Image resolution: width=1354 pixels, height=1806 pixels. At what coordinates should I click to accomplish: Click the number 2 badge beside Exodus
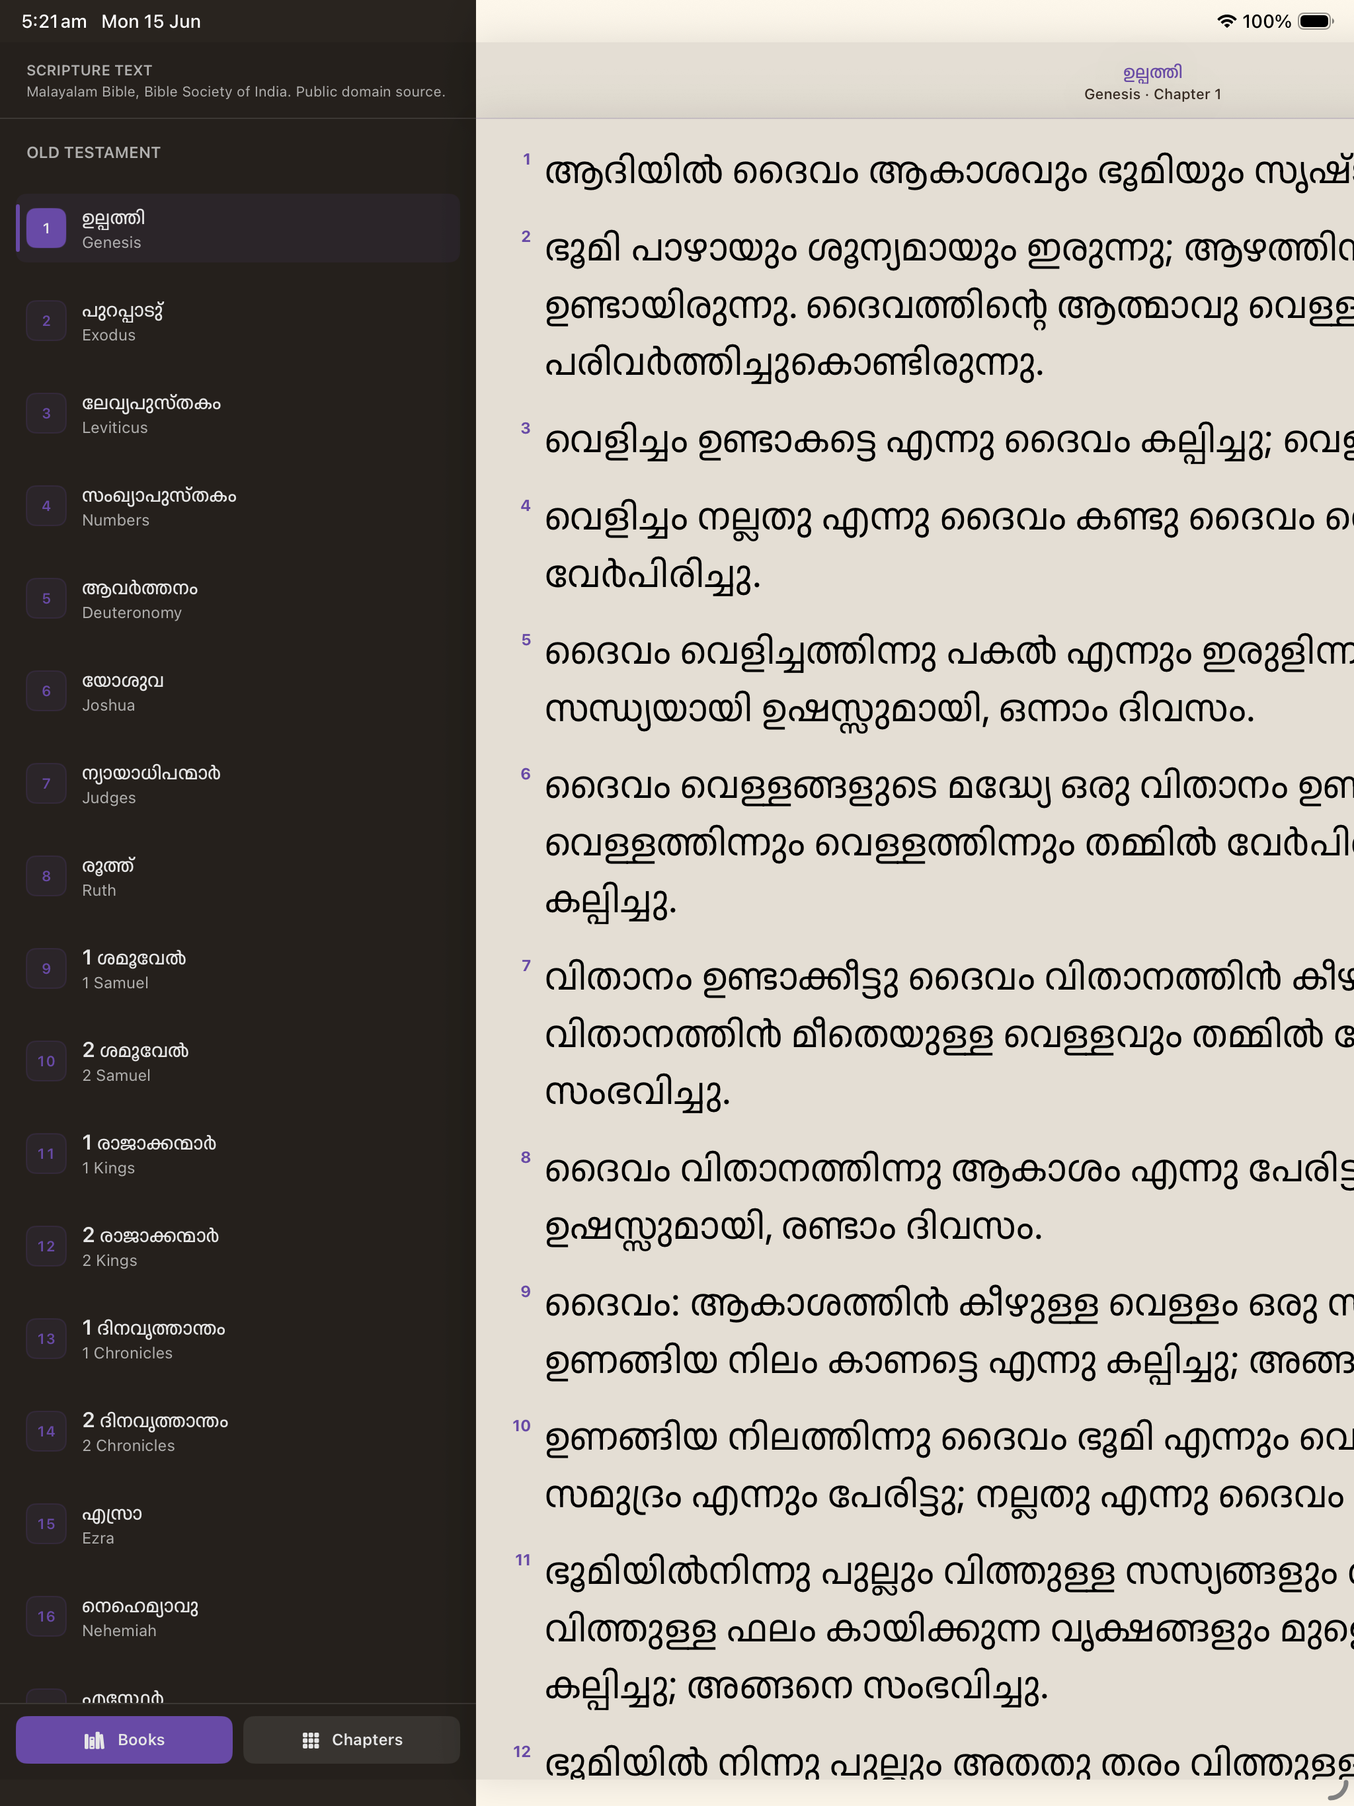click(46, 321)
